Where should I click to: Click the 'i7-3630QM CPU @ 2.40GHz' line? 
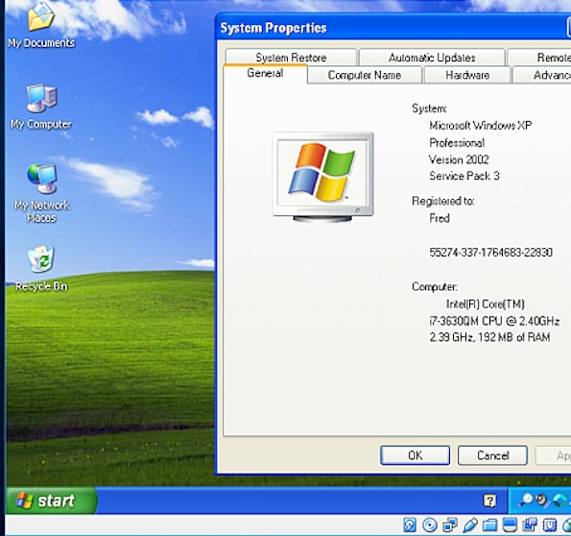point(494,321)
